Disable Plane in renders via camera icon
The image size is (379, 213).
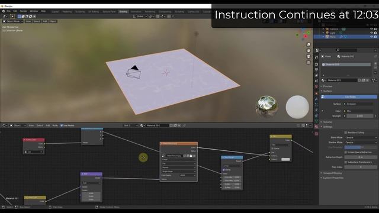pos(375,37)
